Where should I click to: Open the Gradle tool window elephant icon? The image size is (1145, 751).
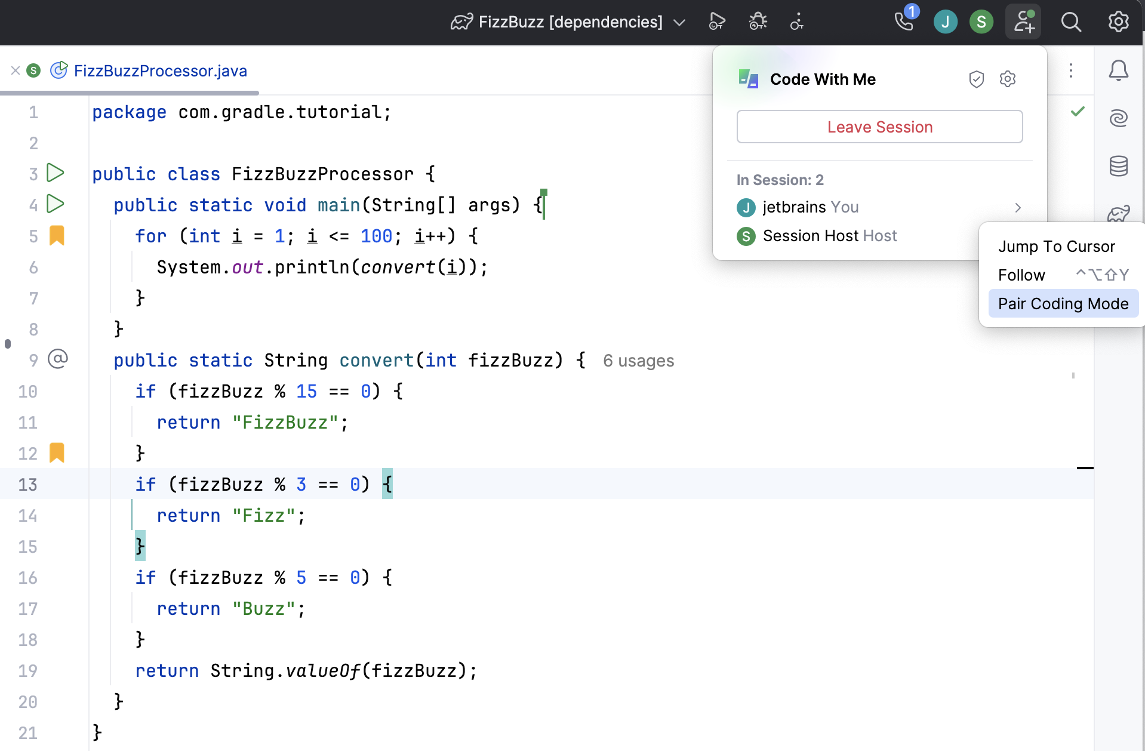(1119, 213)
